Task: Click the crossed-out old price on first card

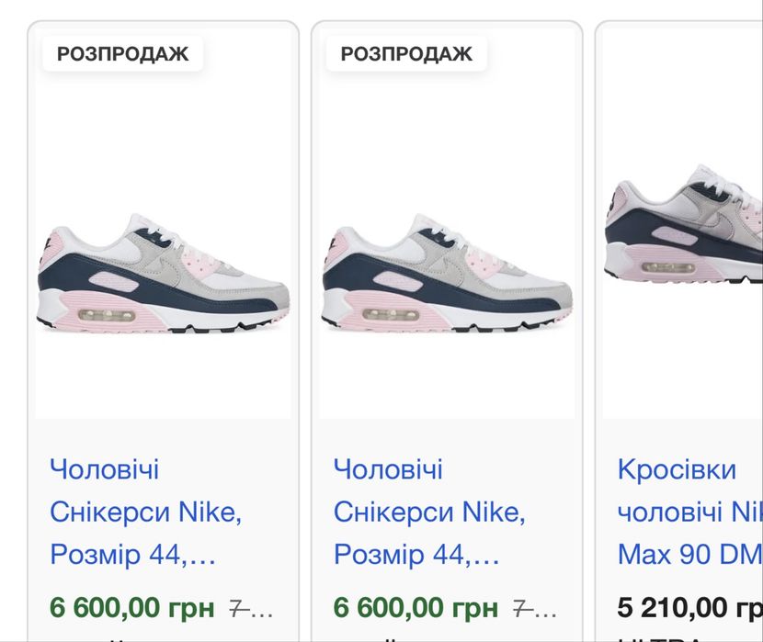Action: (250, 608)
